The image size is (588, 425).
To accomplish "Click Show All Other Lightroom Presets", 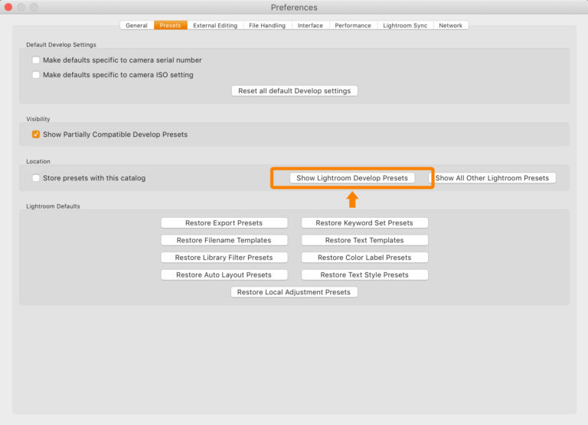I will [x=492, y=178].
